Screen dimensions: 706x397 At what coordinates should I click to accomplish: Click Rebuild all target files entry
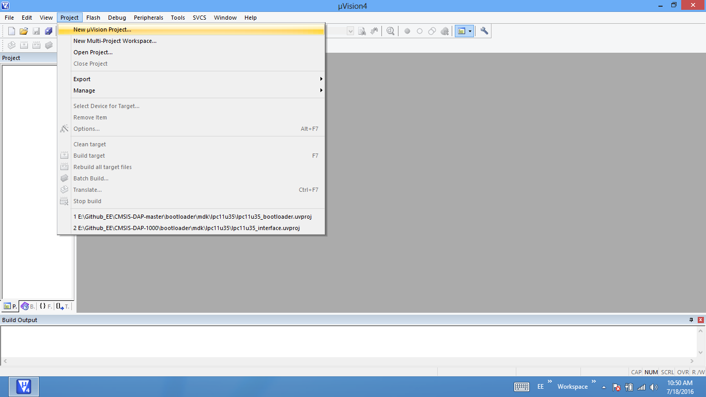(191, 167)
